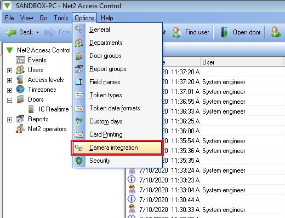The image size is (285, 218).
Task: Select Net2 Access Control tree root
Action: (x=44, y=50)
